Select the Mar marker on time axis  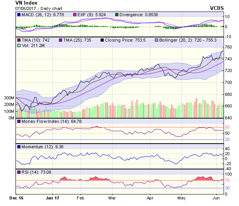tap(112, 197)
